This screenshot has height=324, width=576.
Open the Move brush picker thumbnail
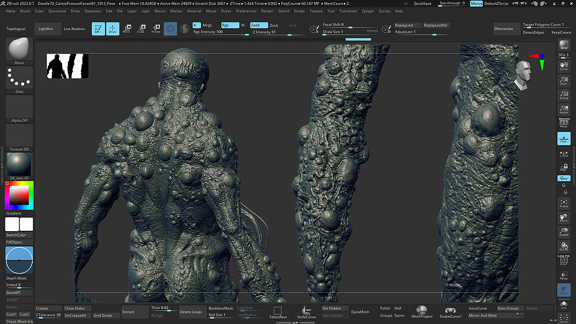point(19,51)
